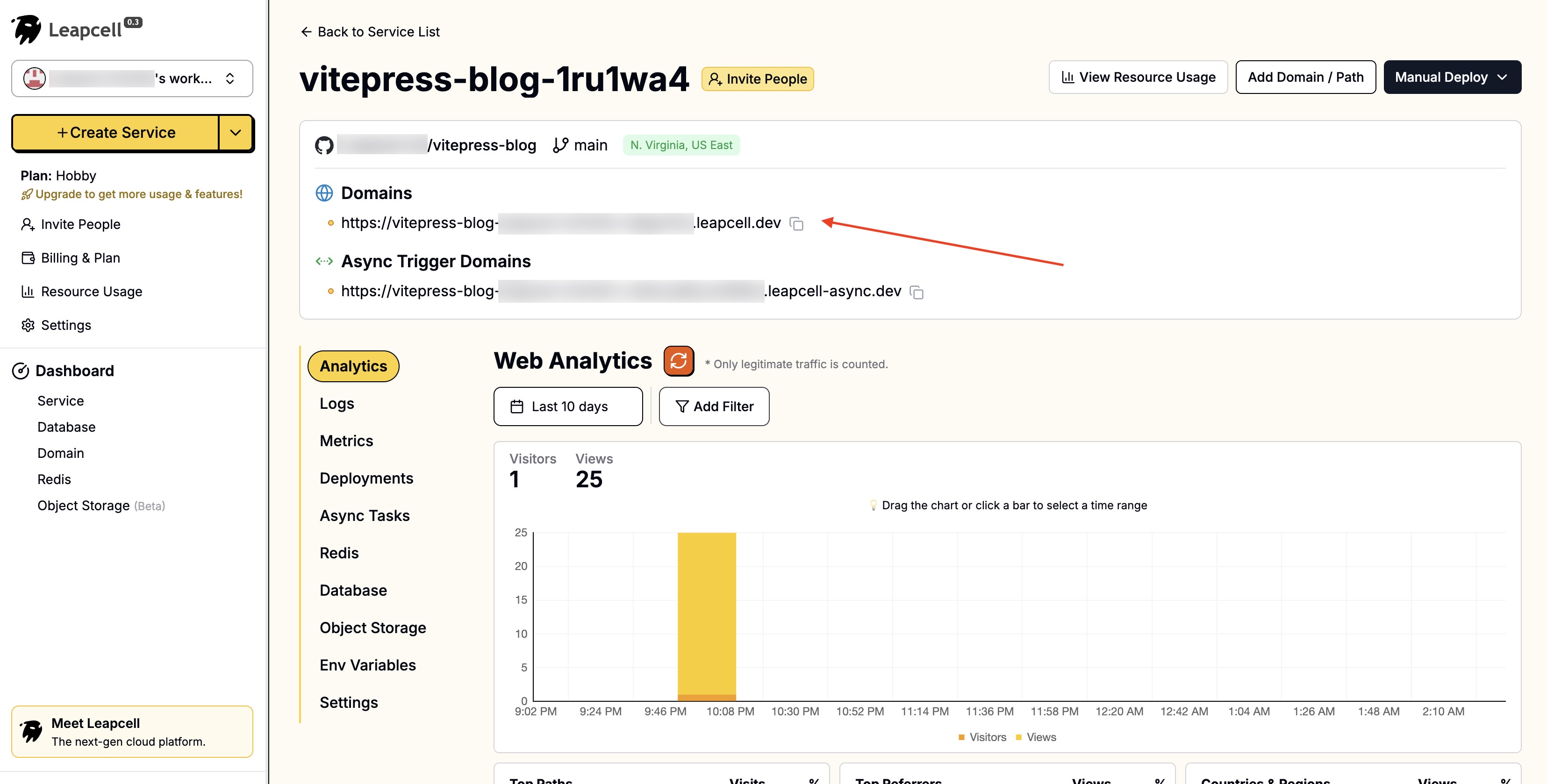This screenshot has height=784, width=1547.
Task: Select the Analytics tab
Action: (x=353, y=366)
